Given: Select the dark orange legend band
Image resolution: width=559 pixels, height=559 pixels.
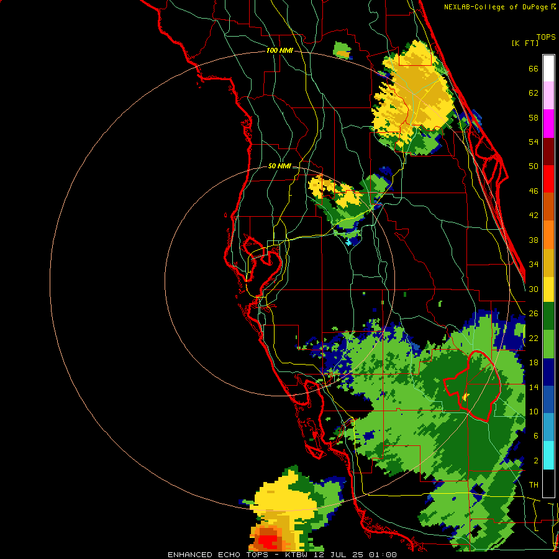Looking at the screenshot, I should click(x=548, y=207).
